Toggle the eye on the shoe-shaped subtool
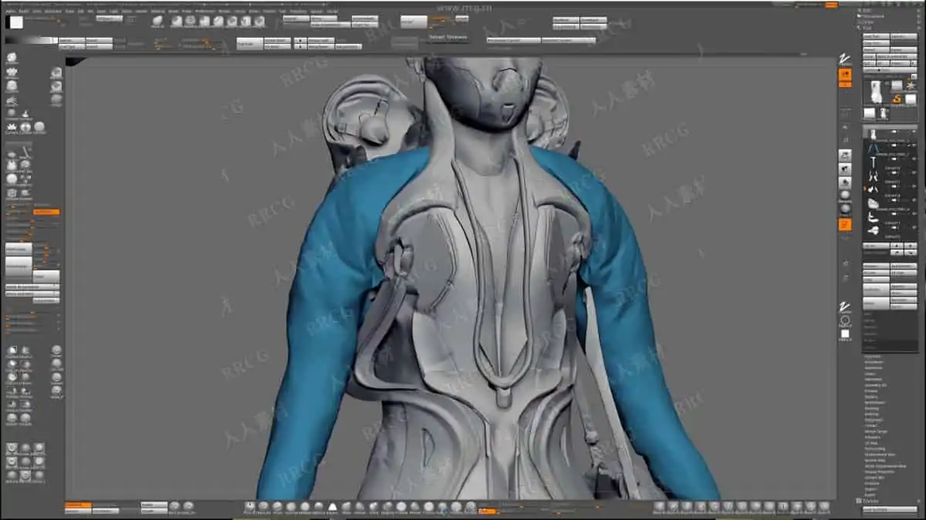The image size is (926, 520). click(914, 200)
